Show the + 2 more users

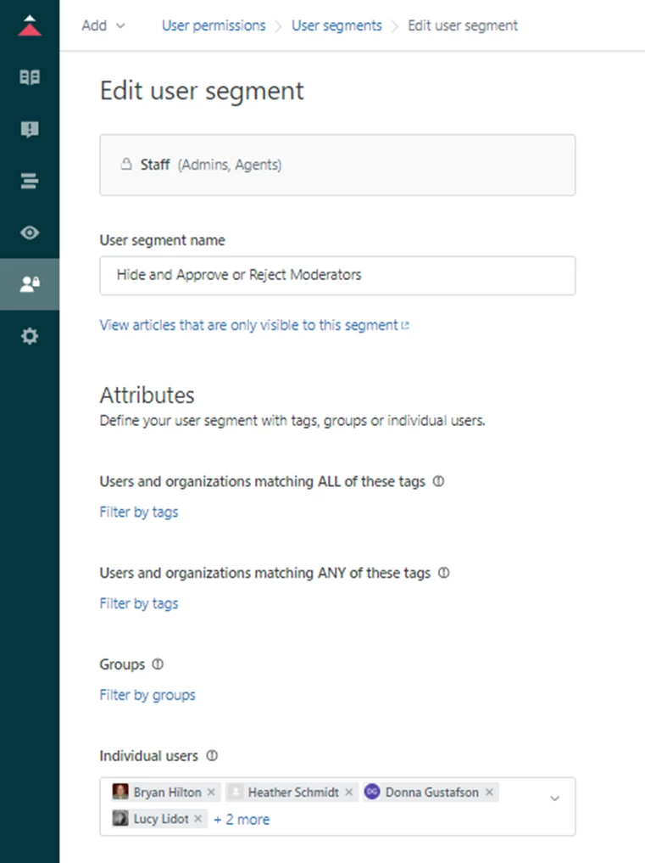point(242,819)
